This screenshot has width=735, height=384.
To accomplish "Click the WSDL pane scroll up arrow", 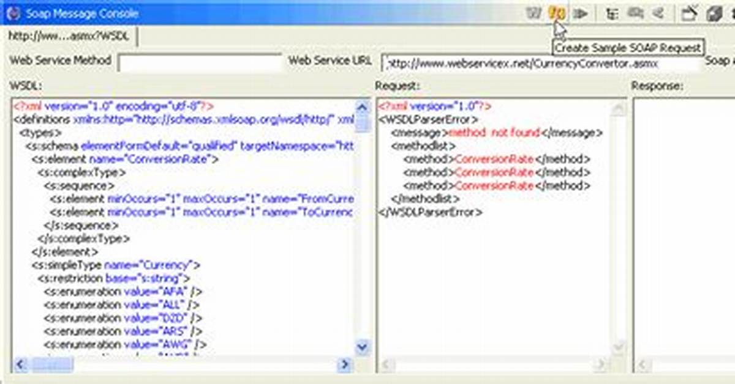I will 363,106.
